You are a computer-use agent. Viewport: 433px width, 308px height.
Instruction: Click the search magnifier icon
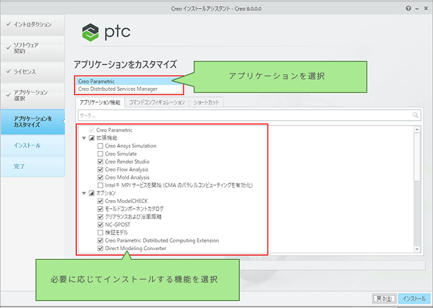pos(415,115)
